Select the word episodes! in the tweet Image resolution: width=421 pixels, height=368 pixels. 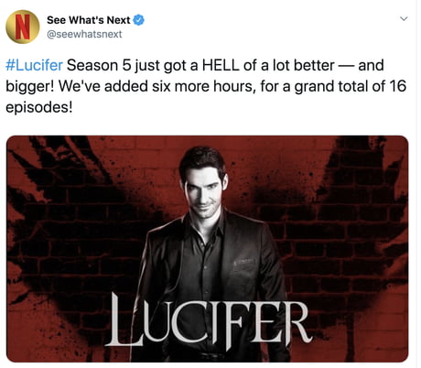coord(39,107)
